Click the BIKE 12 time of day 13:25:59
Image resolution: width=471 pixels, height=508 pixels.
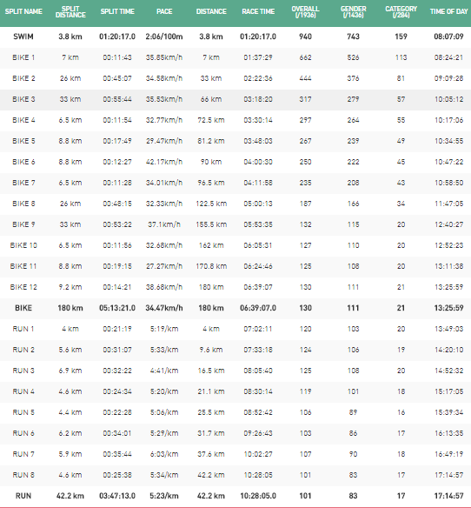coord(448,287)
